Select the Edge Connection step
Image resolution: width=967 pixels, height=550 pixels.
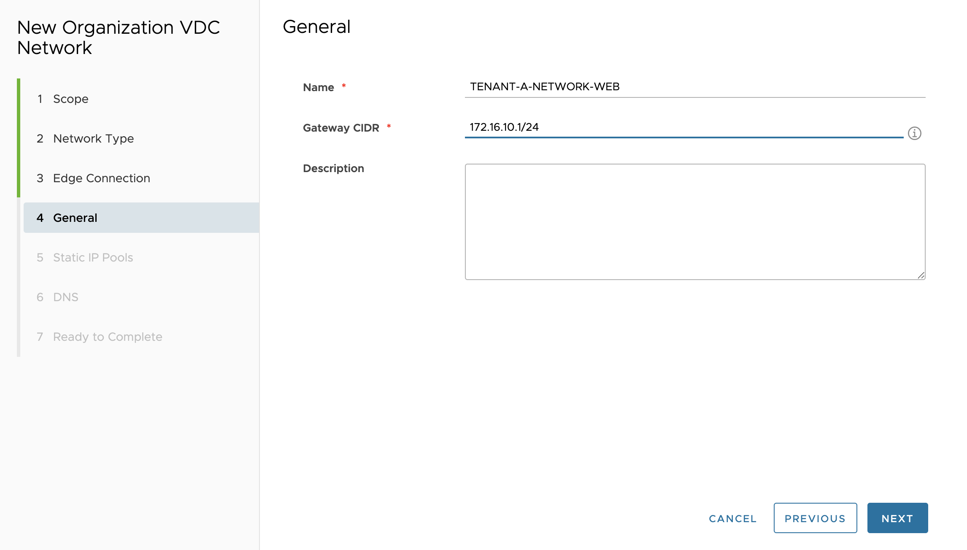pyautogui.click(x=101, y=178)
